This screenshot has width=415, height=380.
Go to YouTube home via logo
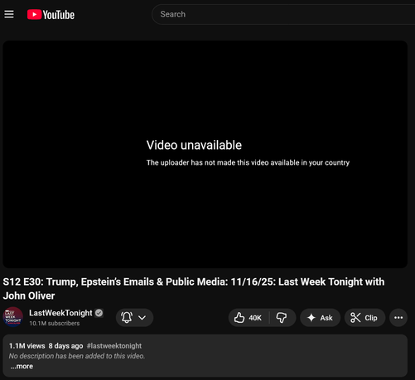[x=51, y=15]
